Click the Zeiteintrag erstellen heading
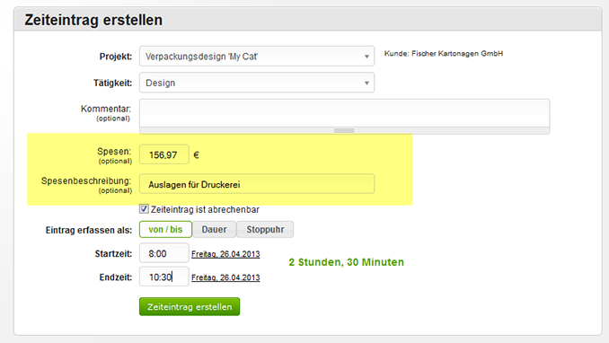This screenshot has height=343, width=609. coord(93,20)
